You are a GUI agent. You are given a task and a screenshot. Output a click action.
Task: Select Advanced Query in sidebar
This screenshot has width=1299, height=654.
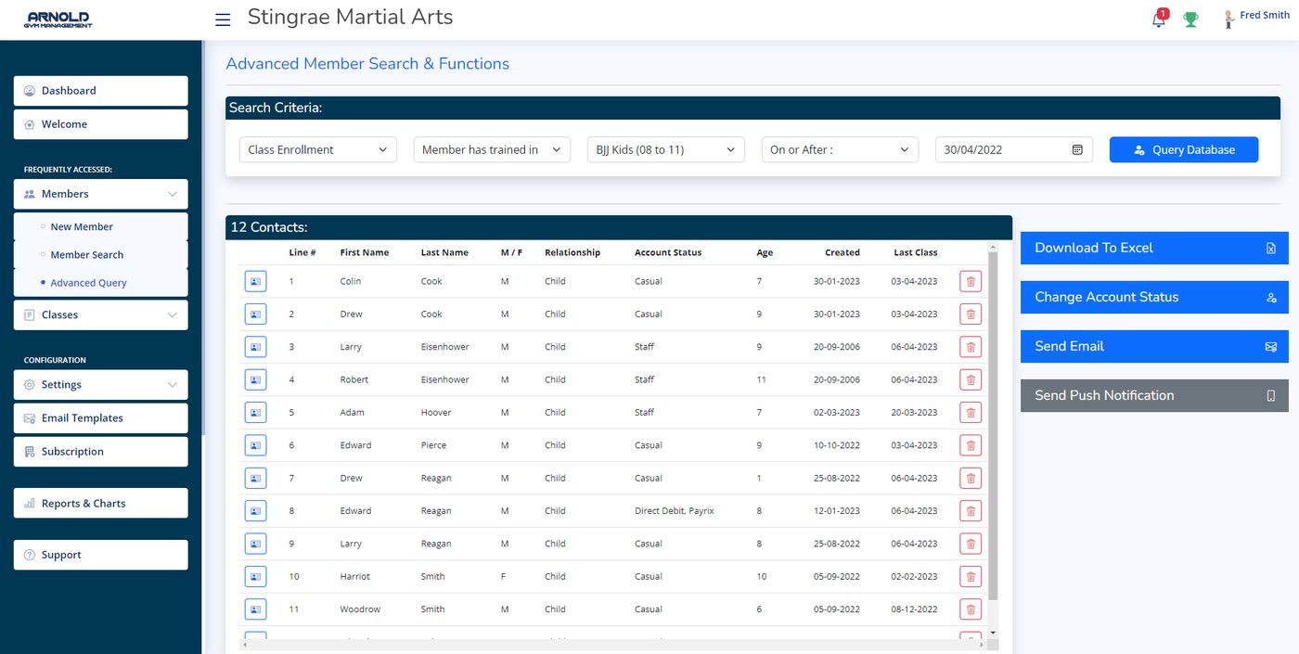tap(100, 283)
